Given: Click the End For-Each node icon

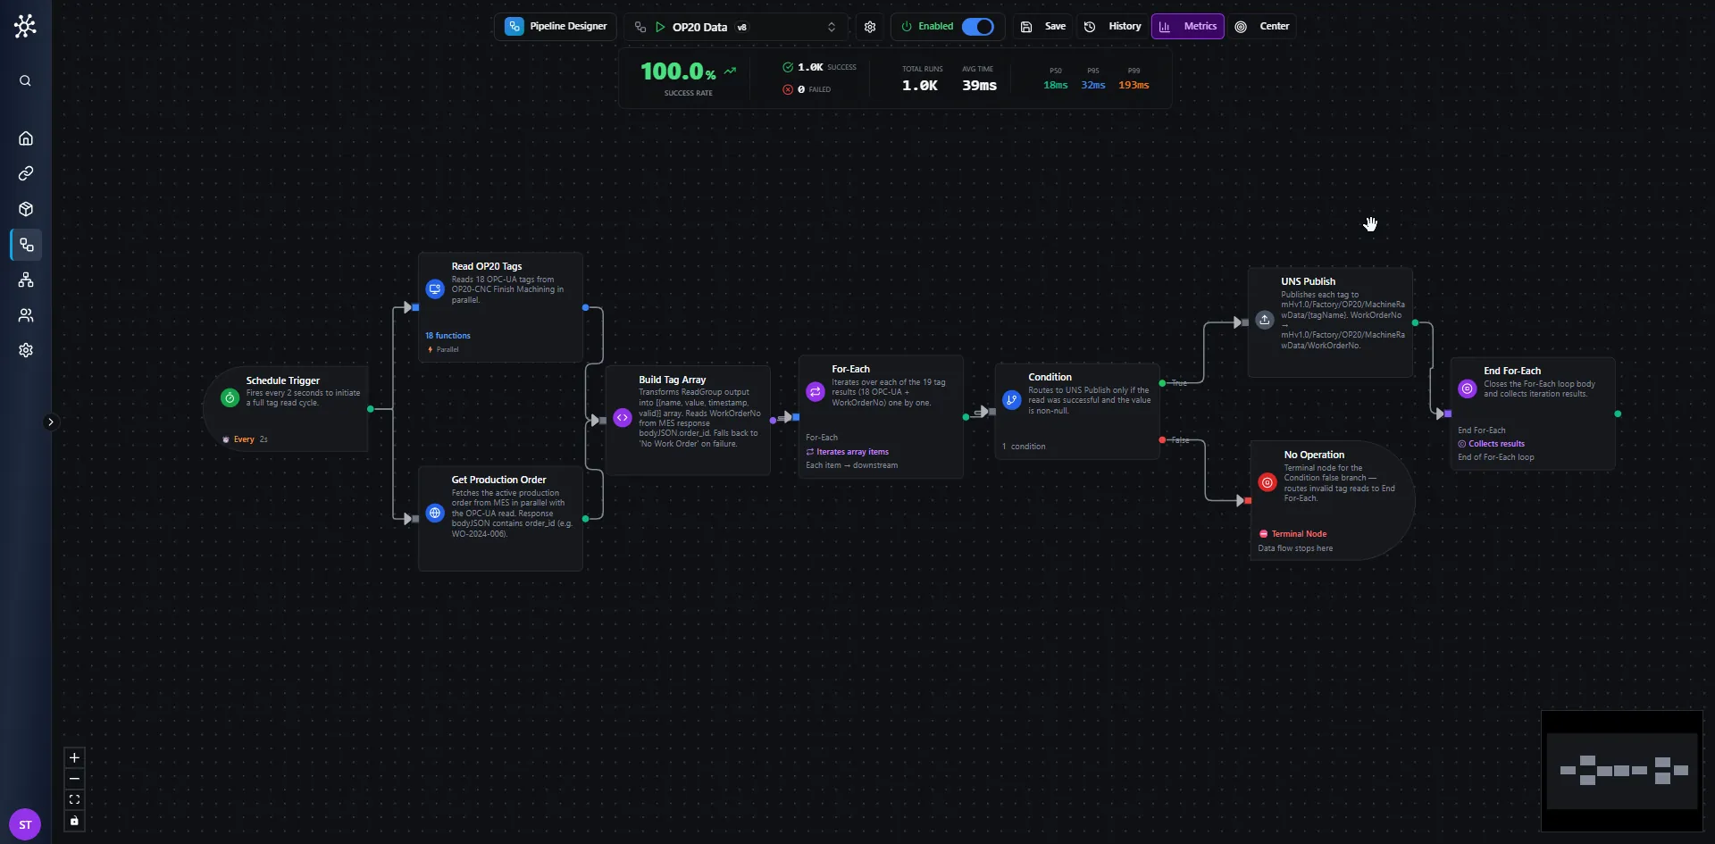Looking at the screenshot, I should (1468, 389).
